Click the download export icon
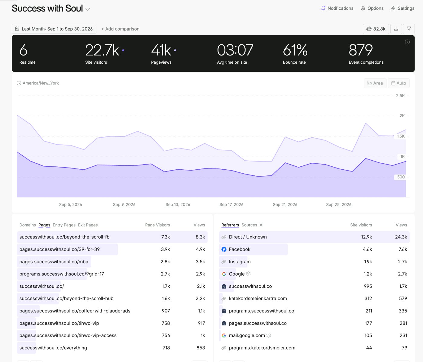 click(x=396, y=29)
